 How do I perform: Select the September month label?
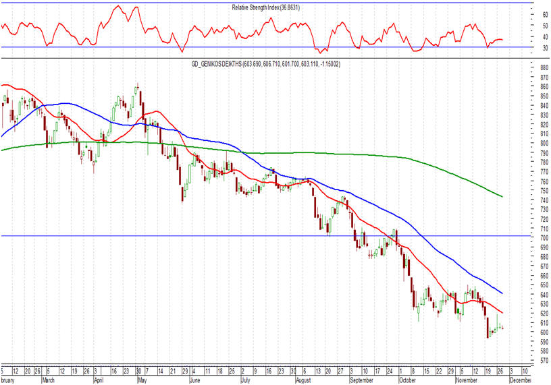[x=362, y=380]
